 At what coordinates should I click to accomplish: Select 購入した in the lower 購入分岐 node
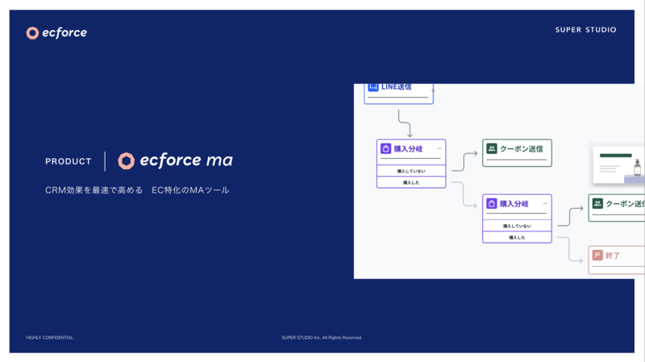click(x=517, y=237)
